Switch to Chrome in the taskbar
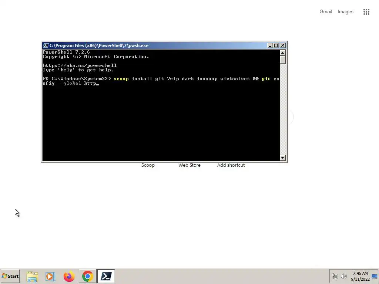 (x=87, y=276)
